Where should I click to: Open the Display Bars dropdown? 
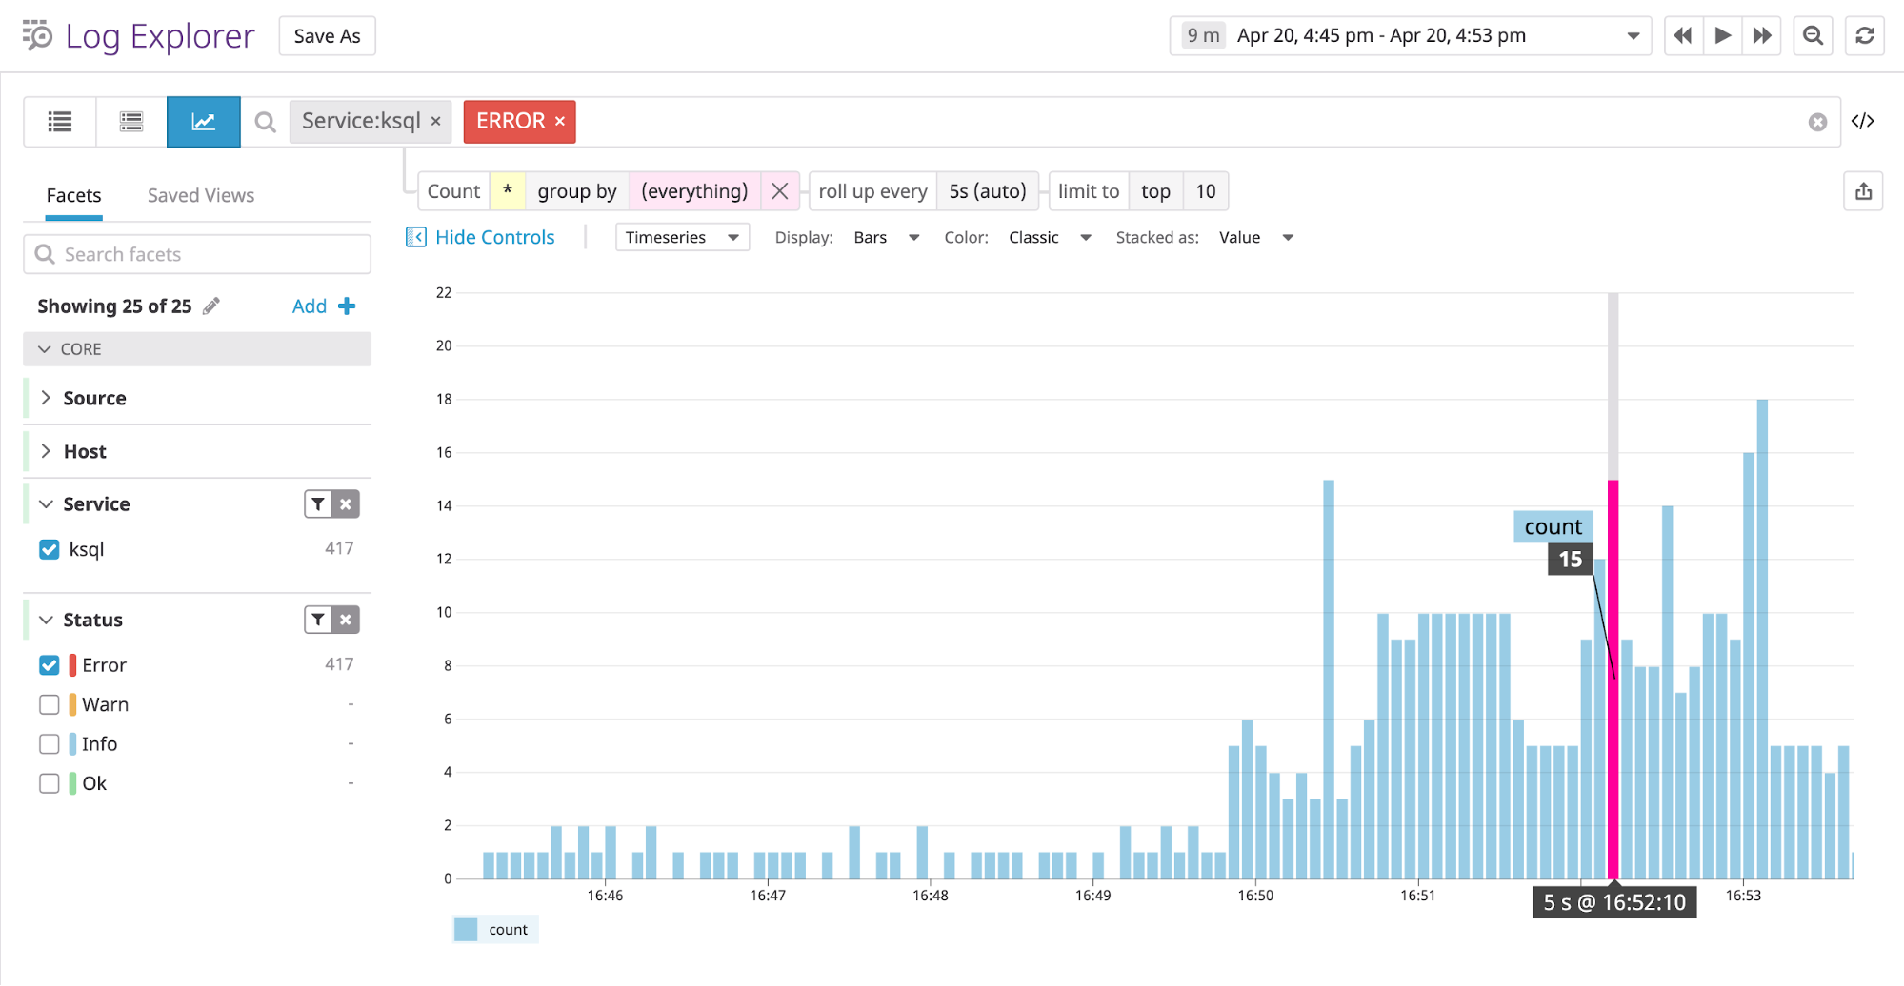(886, 237)
